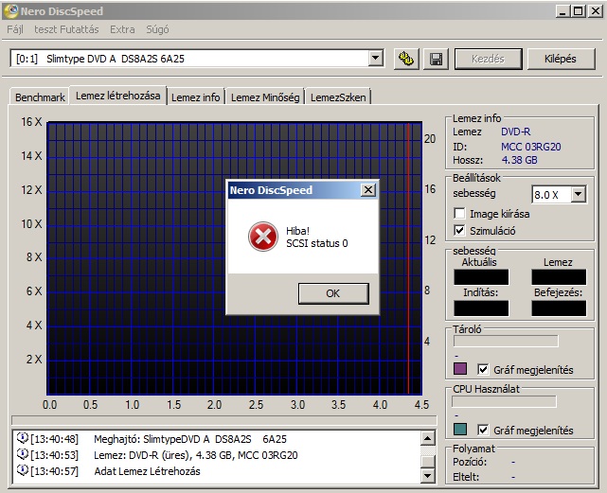
Task: Click the Meghajtó: SlimtypeDVD A log entry
Action: pos(190,439)
